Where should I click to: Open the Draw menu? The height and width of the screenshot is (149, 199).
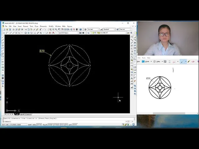pyautogui.click(x=36, y=26)
